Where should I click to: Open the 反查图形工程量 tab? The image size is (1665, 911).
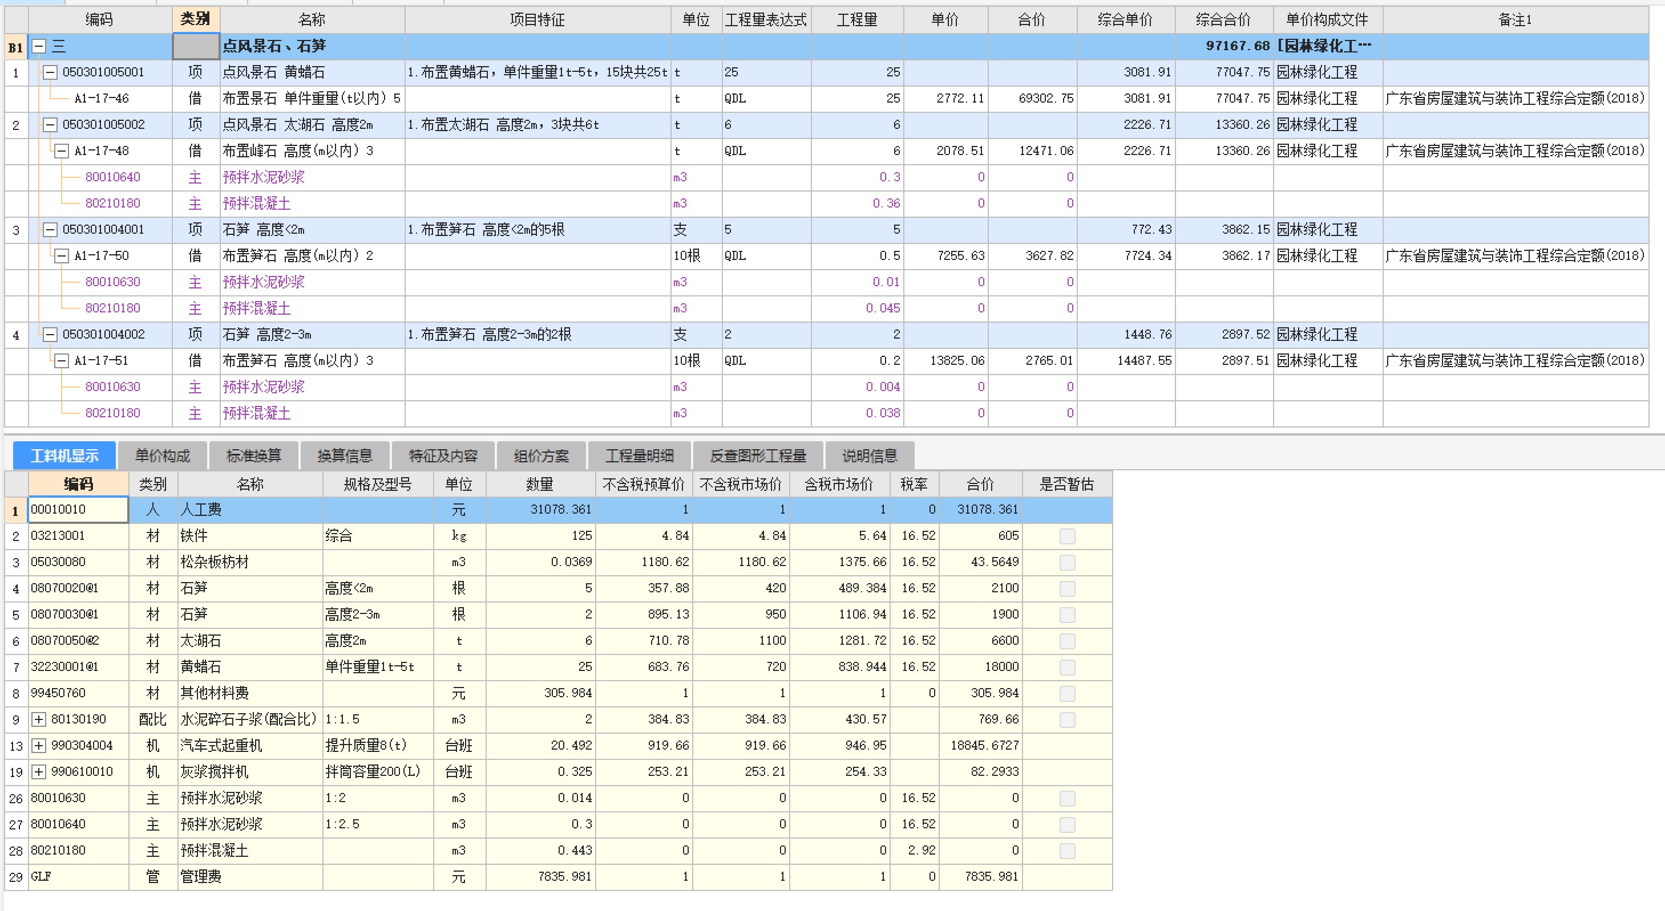[x=758, y=456]
